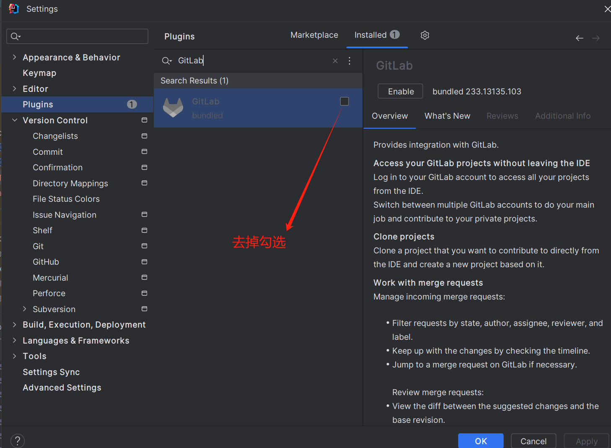
Task: Click the Installed tab count badge
Action: pos(395,34)
